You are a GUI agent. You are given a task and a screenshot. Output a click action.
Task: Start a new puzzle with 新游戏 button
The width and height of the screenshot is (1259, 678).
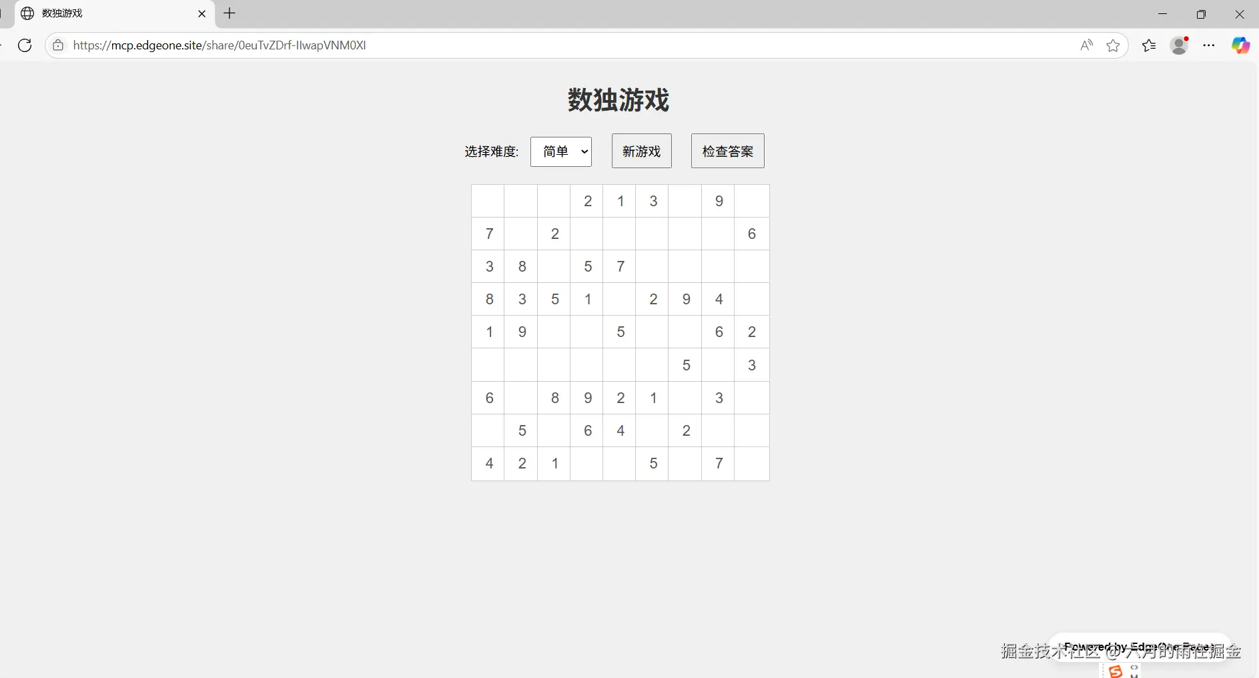pyautogui.click(x=642, y=151)
